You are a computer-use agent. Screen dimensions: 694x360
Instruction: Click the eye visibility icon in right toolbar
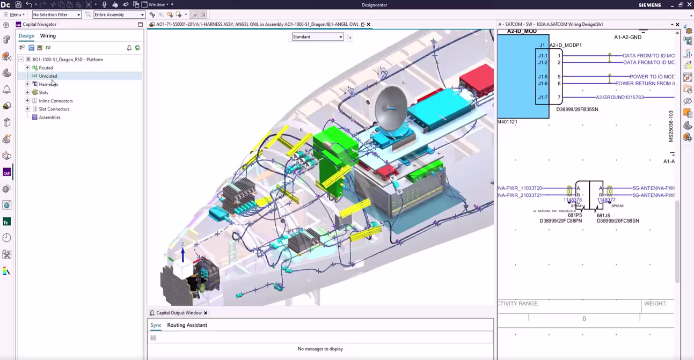688,101
